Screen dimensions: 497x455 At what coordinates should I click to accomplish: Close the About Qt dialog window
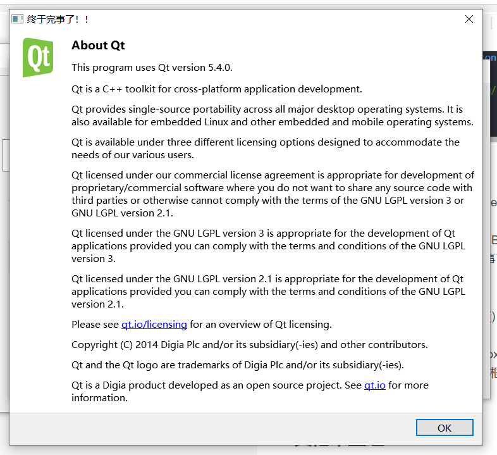click(469, 19)
